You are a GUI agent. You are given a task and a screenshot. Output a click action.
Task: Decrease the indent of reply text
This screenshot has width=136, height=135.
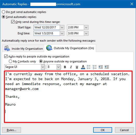101,67
